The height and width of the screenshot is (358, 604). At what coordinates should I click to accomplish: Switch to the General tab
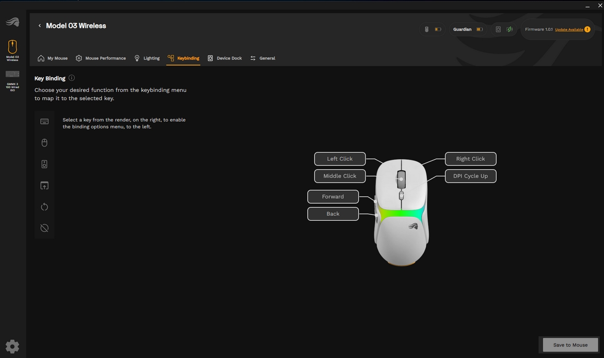tap(263, 58)
